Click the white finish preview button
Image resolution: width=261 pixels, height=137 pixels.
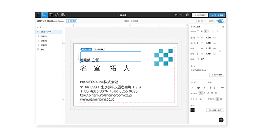click(x=200, y=15)
